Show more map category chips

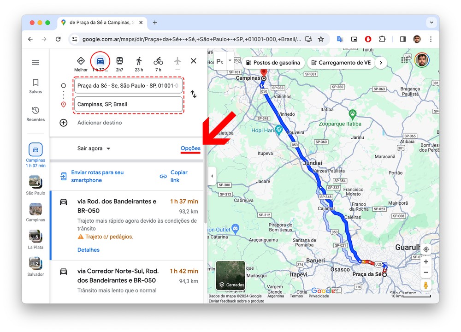pos(381,63)
